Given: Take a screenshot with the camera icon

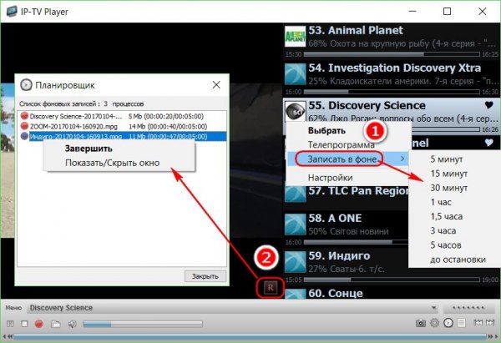Looking at the screenshot, I should click(421, 323).
